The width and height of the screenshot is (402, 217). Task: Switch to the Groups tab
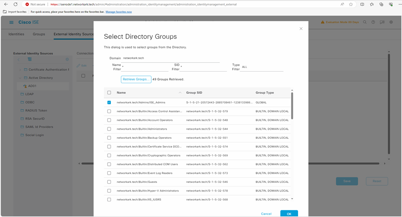coord(39,34)
